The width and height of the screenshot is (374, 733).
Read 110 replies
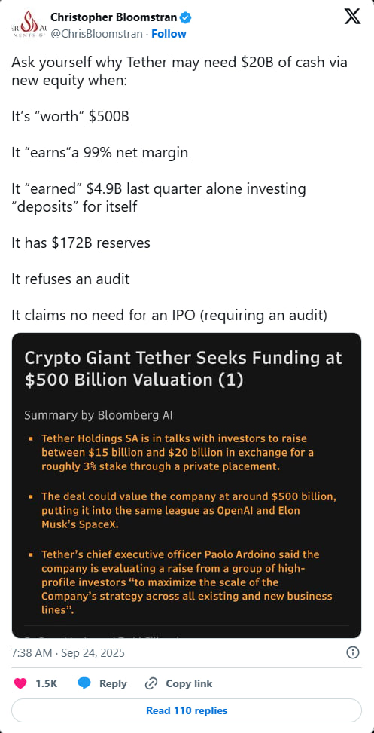coord(187,710)
